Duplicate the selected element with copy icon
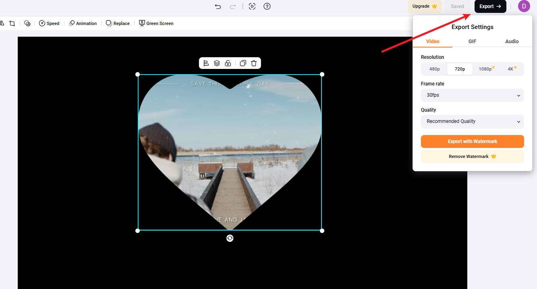 click(243, 63)
